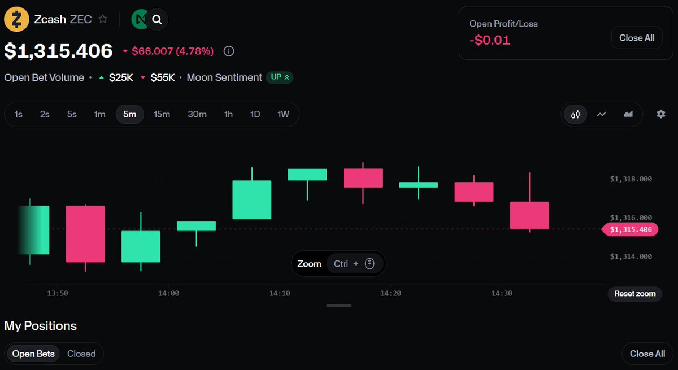Click the 14:30 time axis label
Viewport: 678px width, 370px height.
pyautogui.click(x=502, y=293)
